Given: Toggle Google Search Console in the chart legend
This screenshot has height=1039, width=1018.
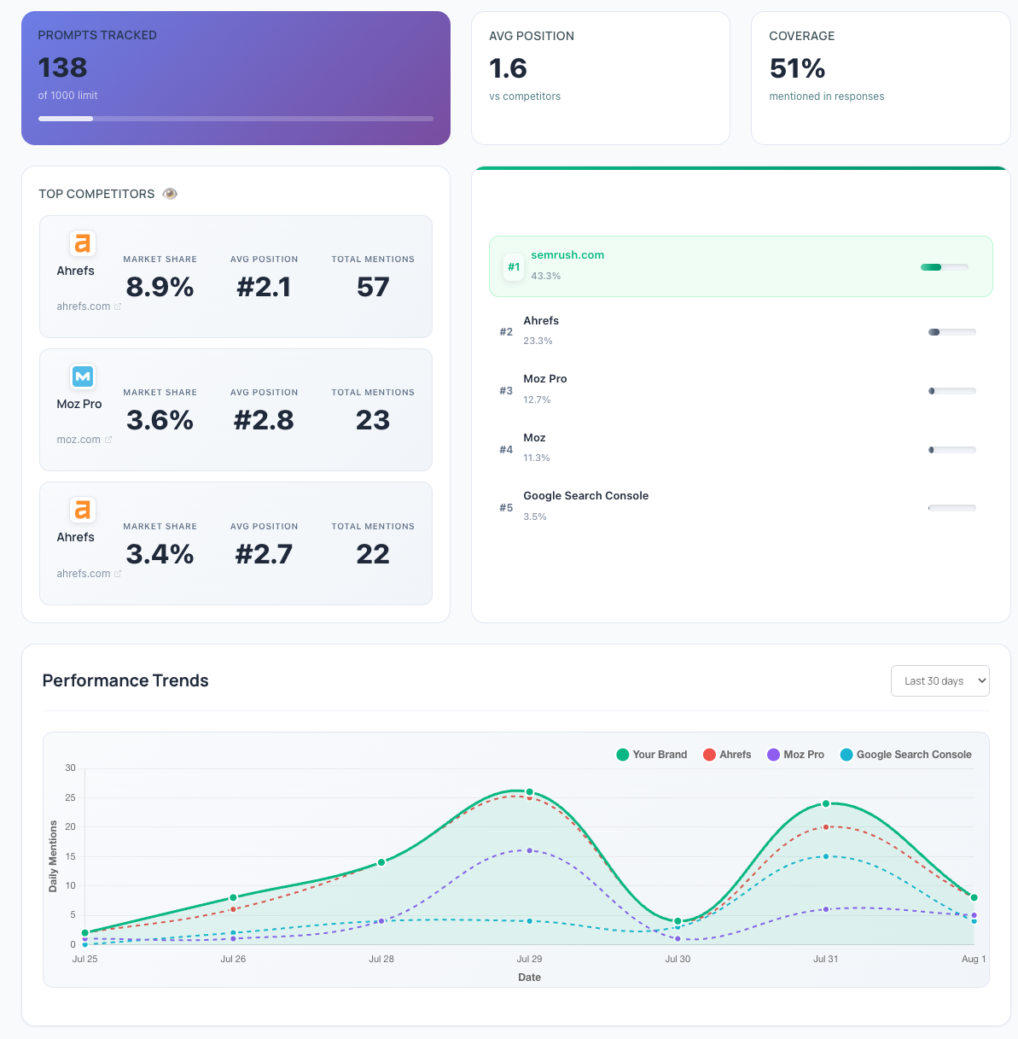Looking at the screenshot, I should tap(905, 755).
